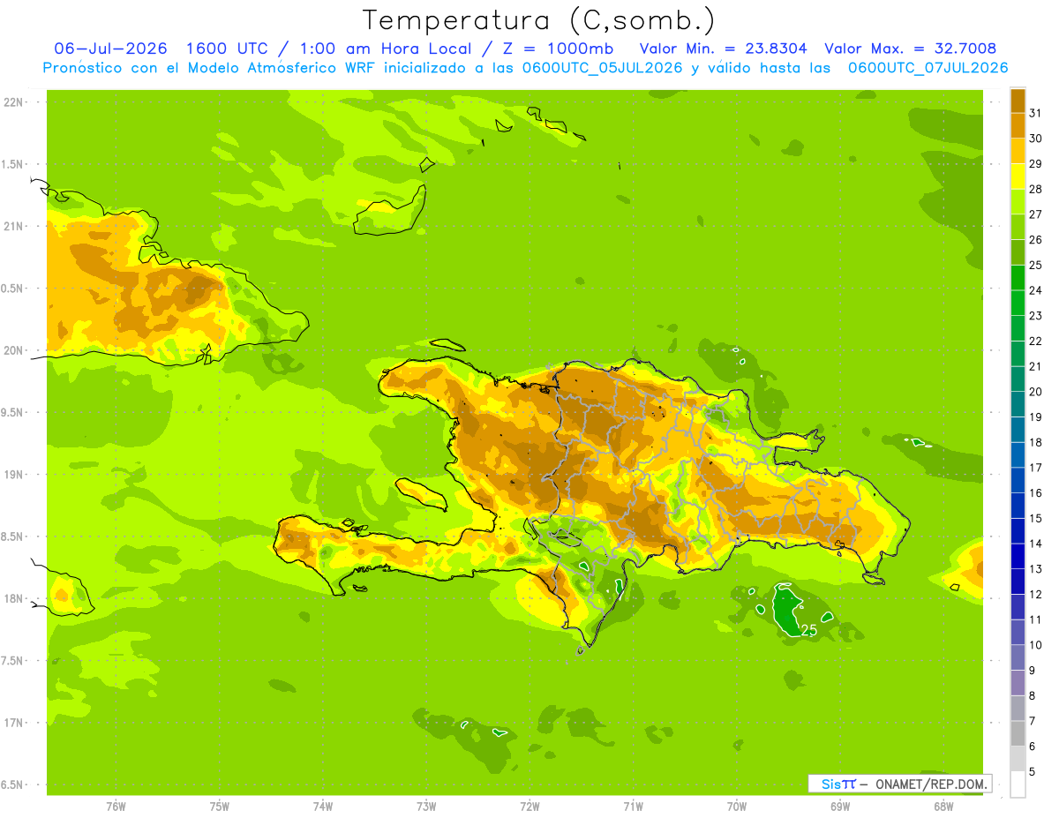Click 'Valor Min. = 23.8304' in the header
The height and width of the screenshot is (818, 1059).
(x=723, y=49)
